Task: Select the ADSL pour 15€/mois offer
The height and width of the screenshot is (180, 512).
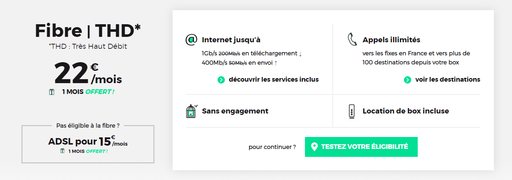Action: pyautogui.click(x=88, y=141)
